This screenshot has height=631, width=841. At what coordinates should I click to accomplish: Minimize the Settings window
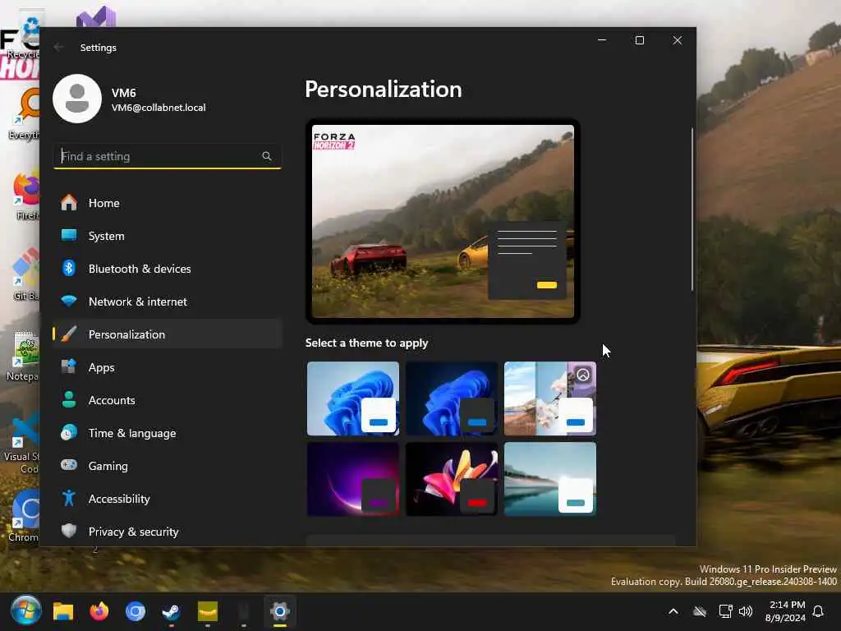(602, 40)
